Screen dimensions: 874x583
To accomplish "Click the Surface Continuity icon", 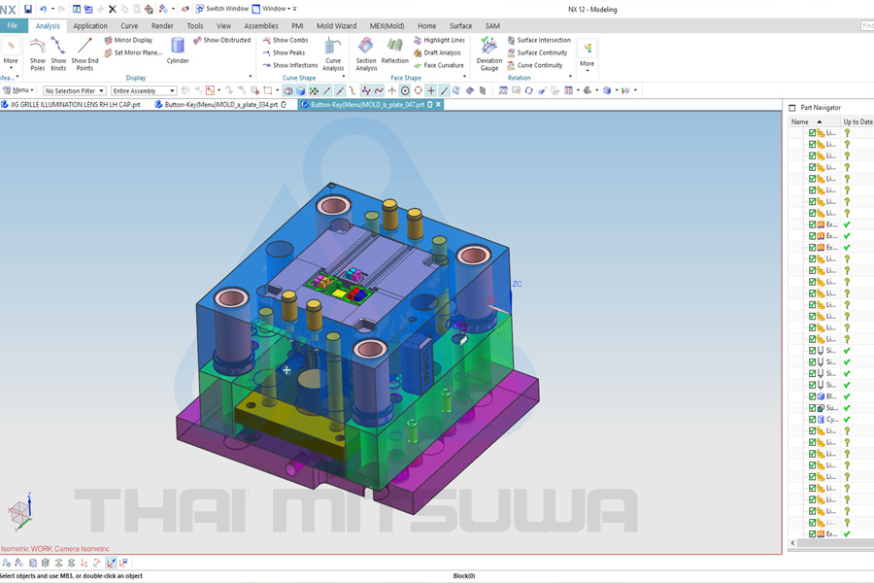I will [511, 53].
